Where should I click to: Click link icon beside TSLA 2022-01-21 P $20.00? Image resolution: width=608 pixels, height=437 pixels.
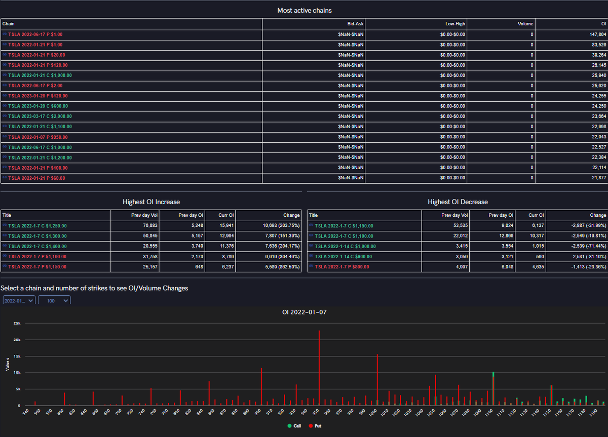tap(5, 55)
